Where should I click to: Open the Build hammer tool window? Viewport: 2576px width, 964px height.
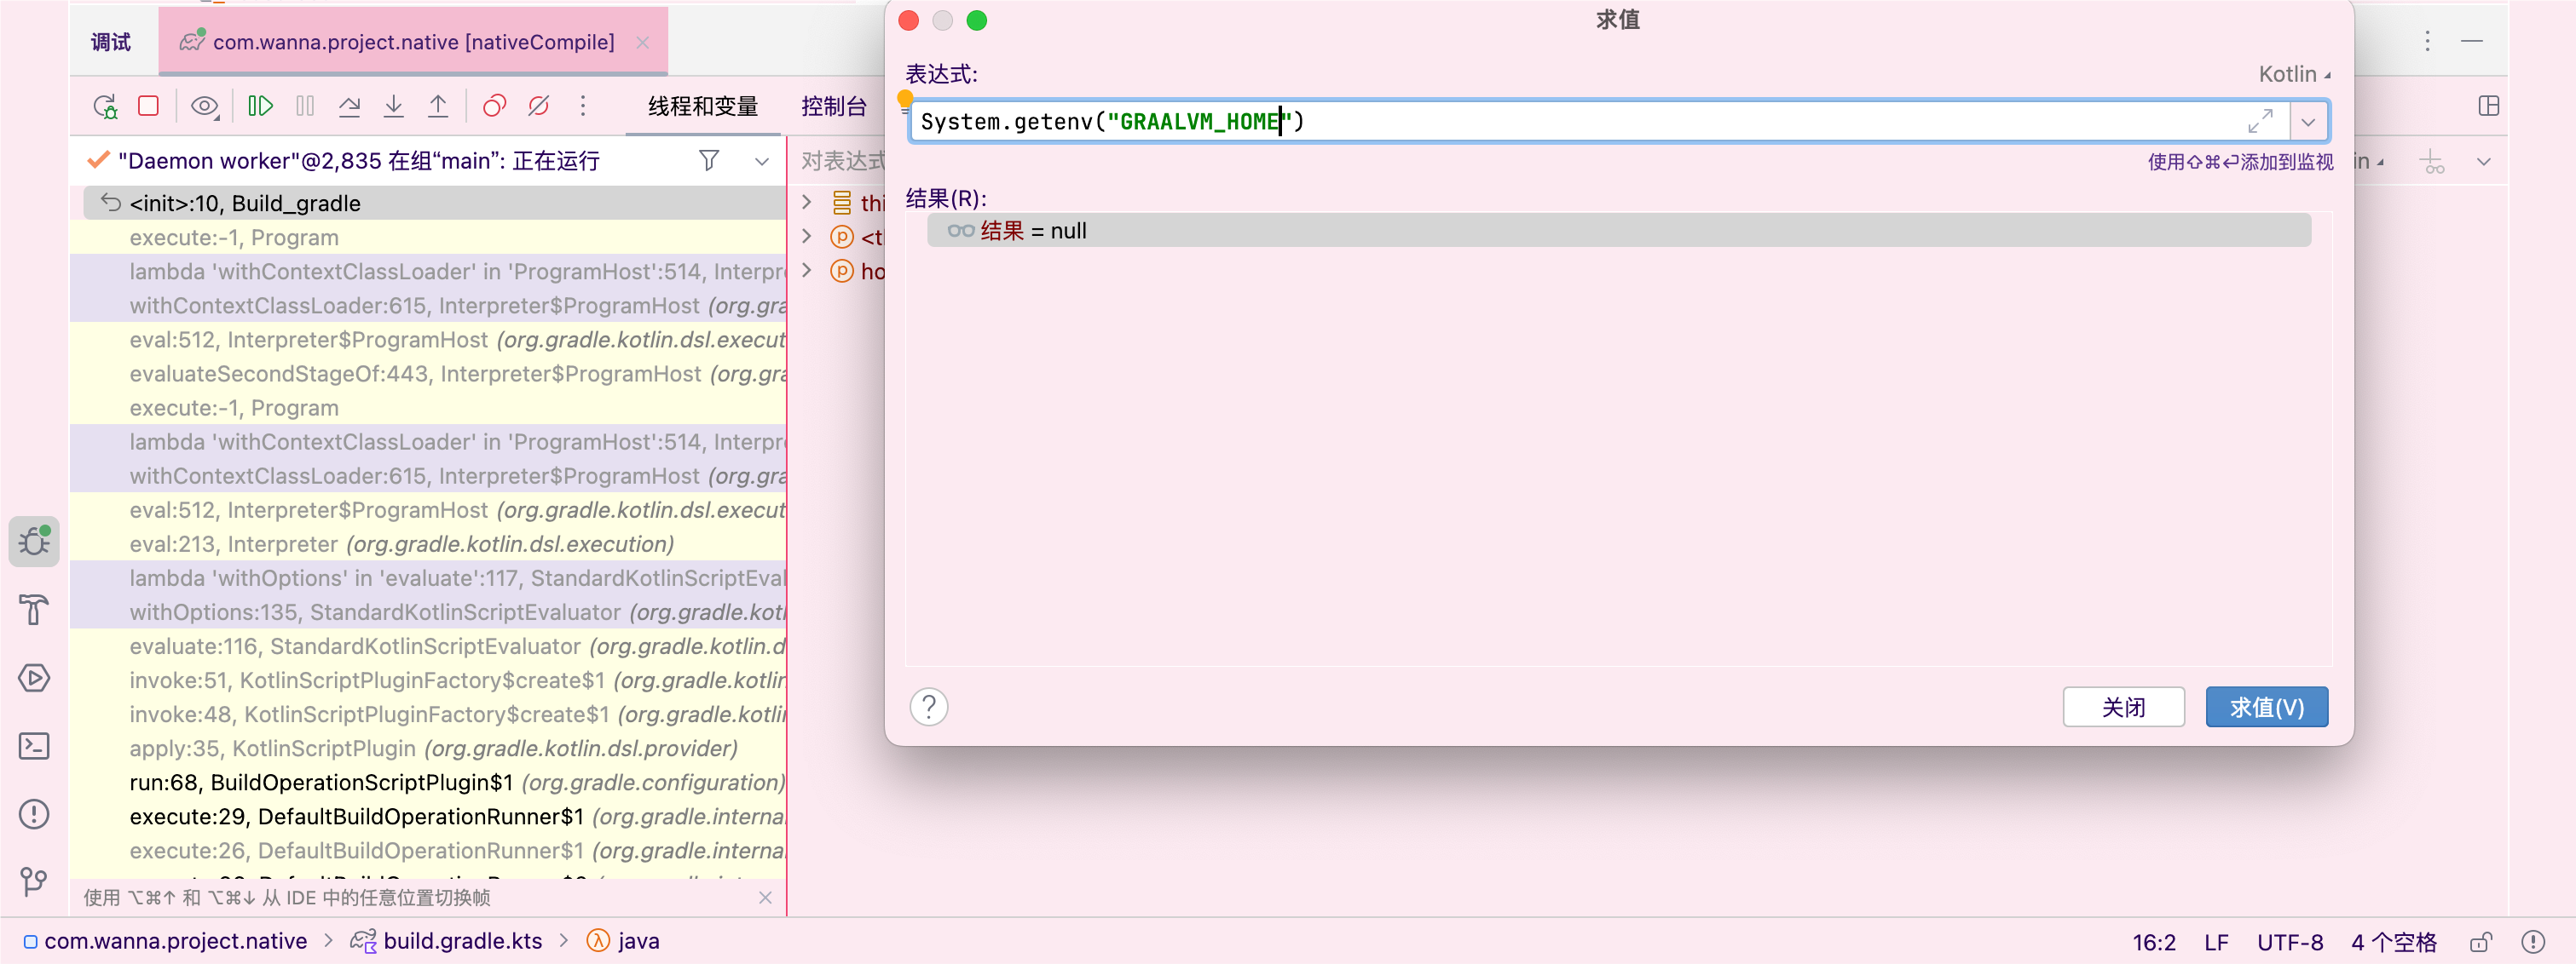34,610
